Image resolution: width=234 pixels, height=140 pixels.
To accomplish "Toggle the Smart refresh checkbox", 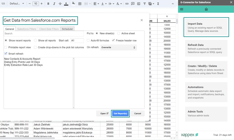I will pyautogui.click(x=6, y=54).
